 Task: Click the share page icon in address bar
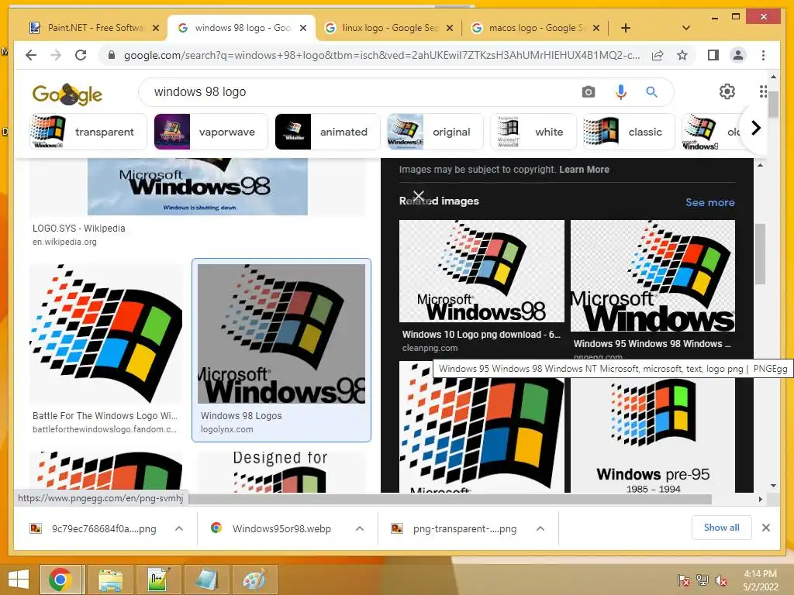(x=658, y=55)
